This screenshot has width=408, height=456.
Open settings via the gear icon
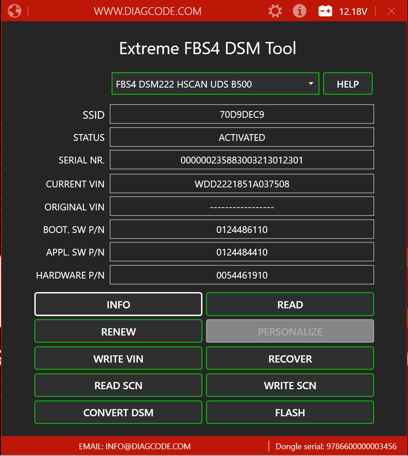(275, 11)
